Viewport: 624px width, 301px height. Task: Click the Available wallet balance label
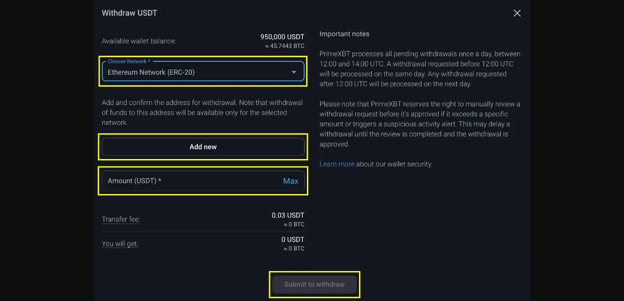(x=139, y=41)
